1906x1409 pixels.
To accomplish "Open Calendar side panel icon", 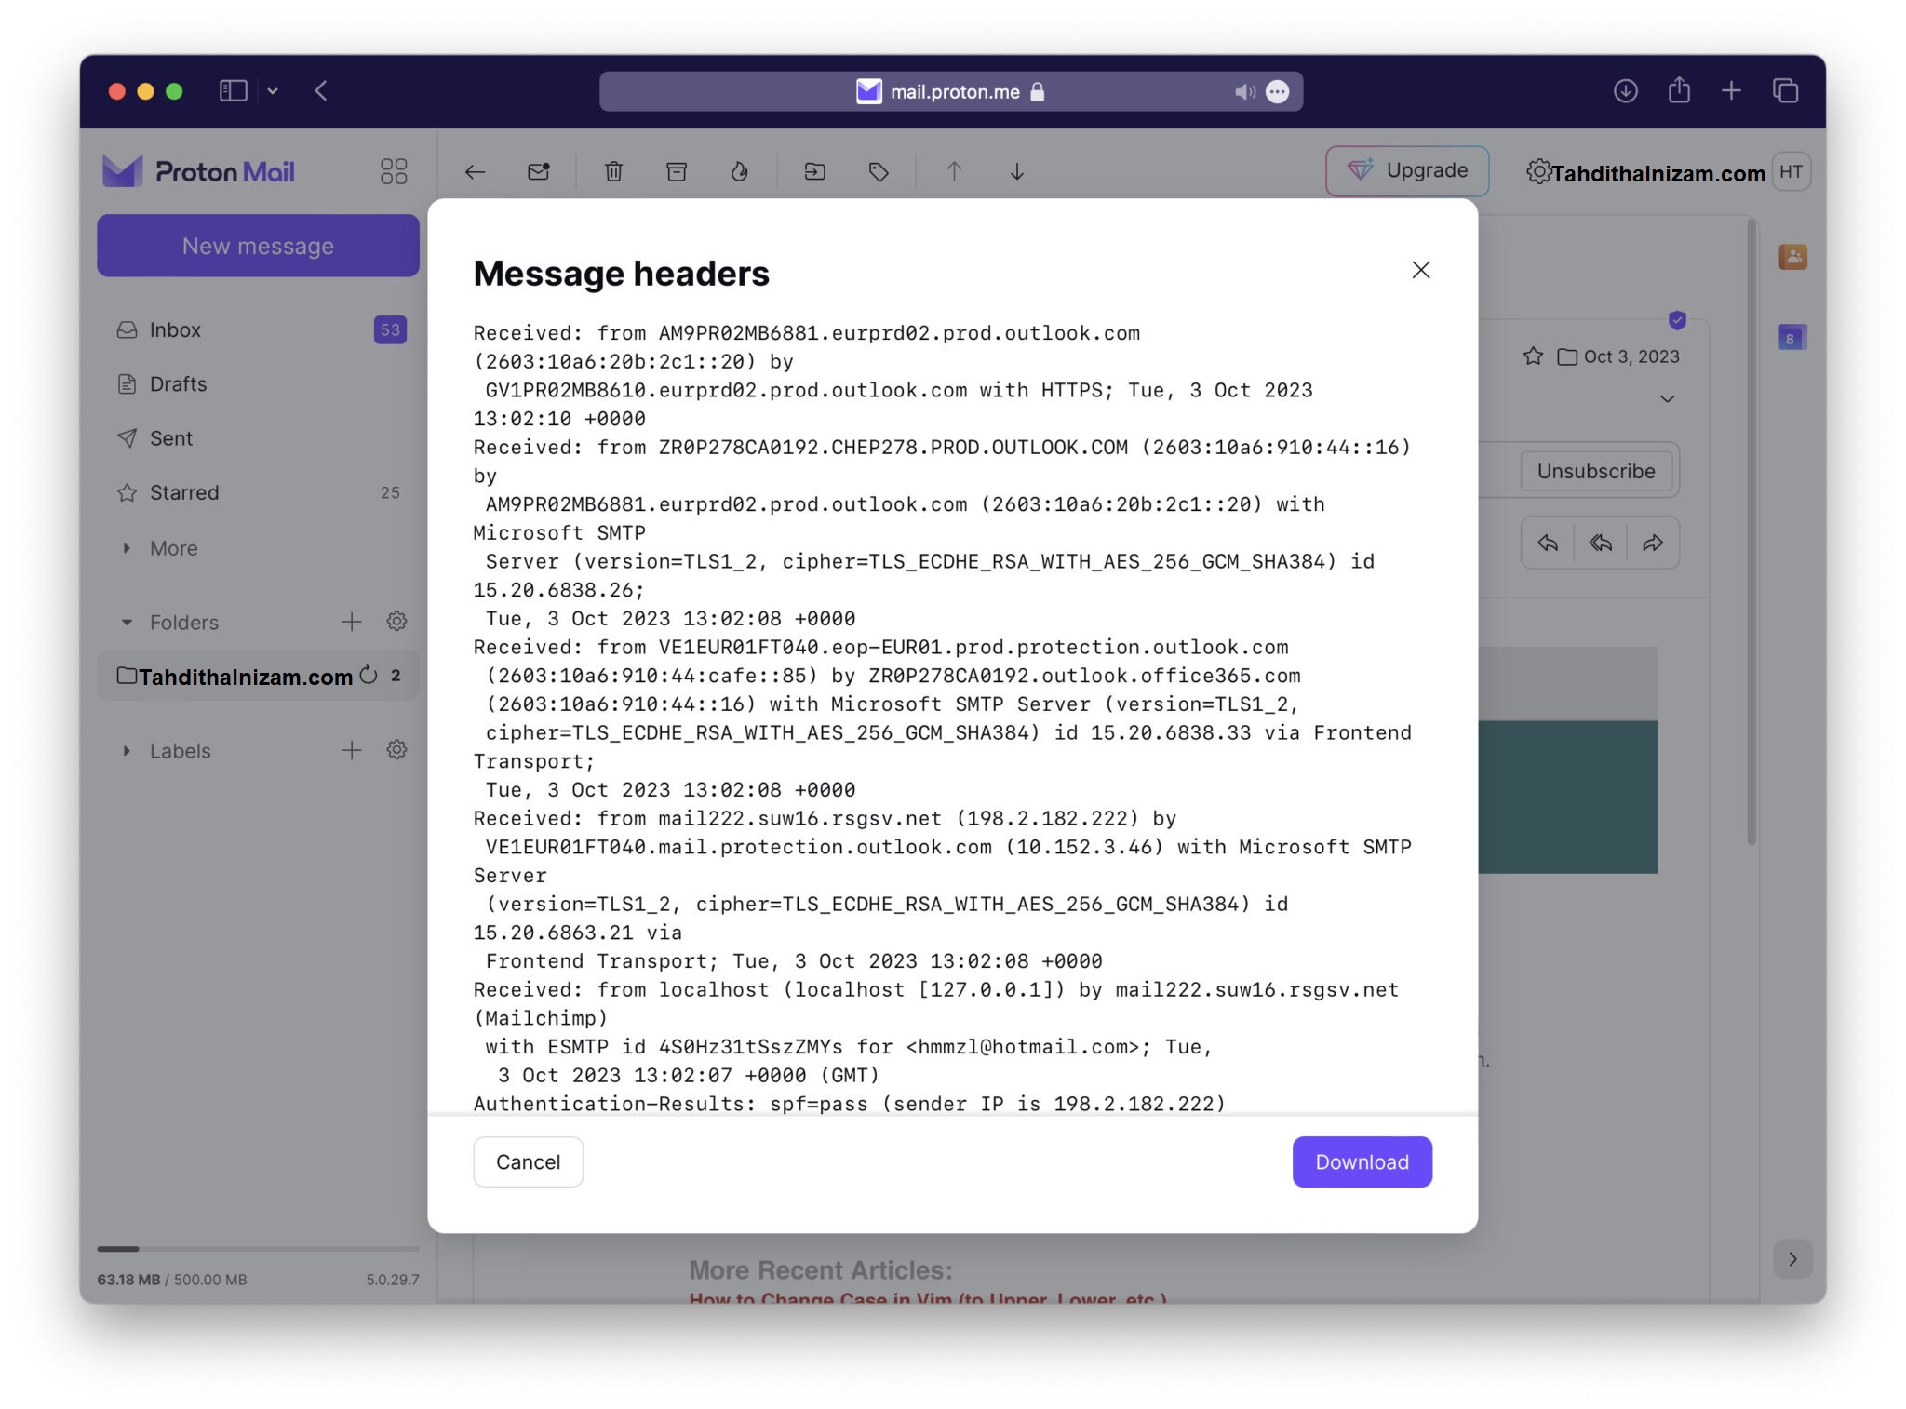I will (1792, 337).
